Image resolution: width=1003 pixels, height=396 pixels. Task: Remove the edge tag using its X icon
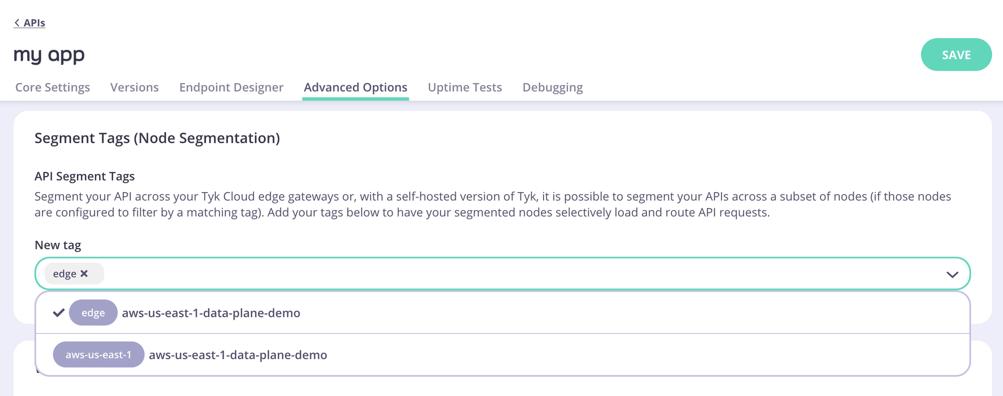click(x=84, y=273)
